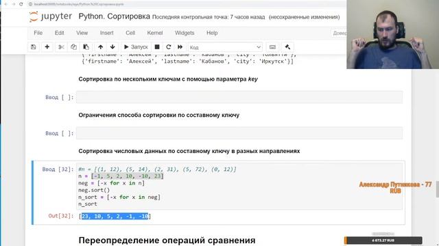Rename notebook title Python. Сортировка
Image resolution: width=439 pixels, height=246 pixels.
pos(115,16)
